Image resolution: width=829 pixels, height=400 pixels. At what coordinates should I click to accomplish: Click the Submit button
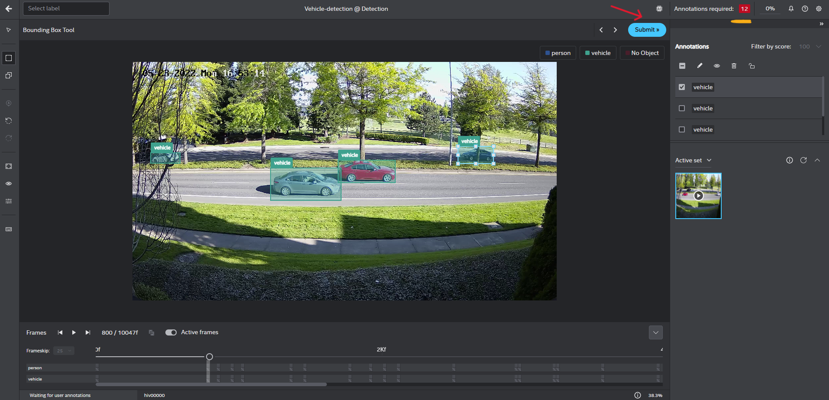[x=646, y=29]
